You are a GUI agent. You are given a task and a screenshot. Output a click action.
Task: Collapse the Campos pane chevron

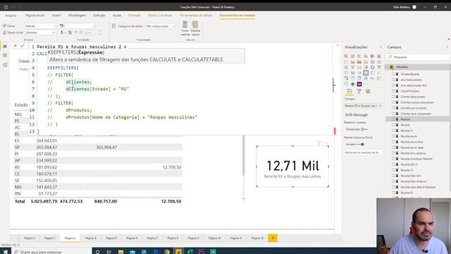point(447,47)
